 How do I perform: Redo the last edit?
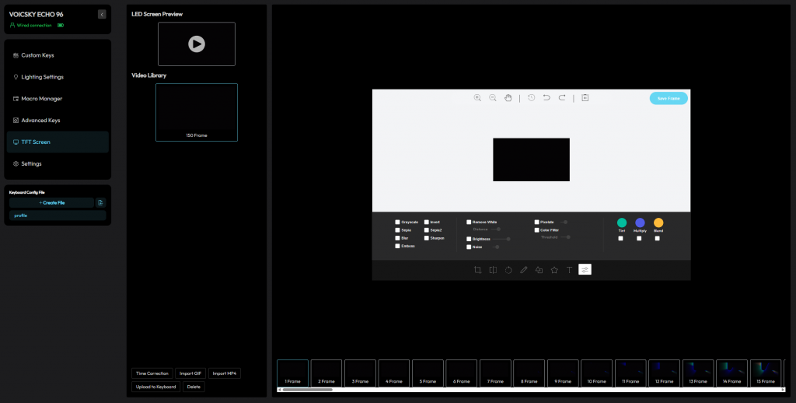[562, 97]
